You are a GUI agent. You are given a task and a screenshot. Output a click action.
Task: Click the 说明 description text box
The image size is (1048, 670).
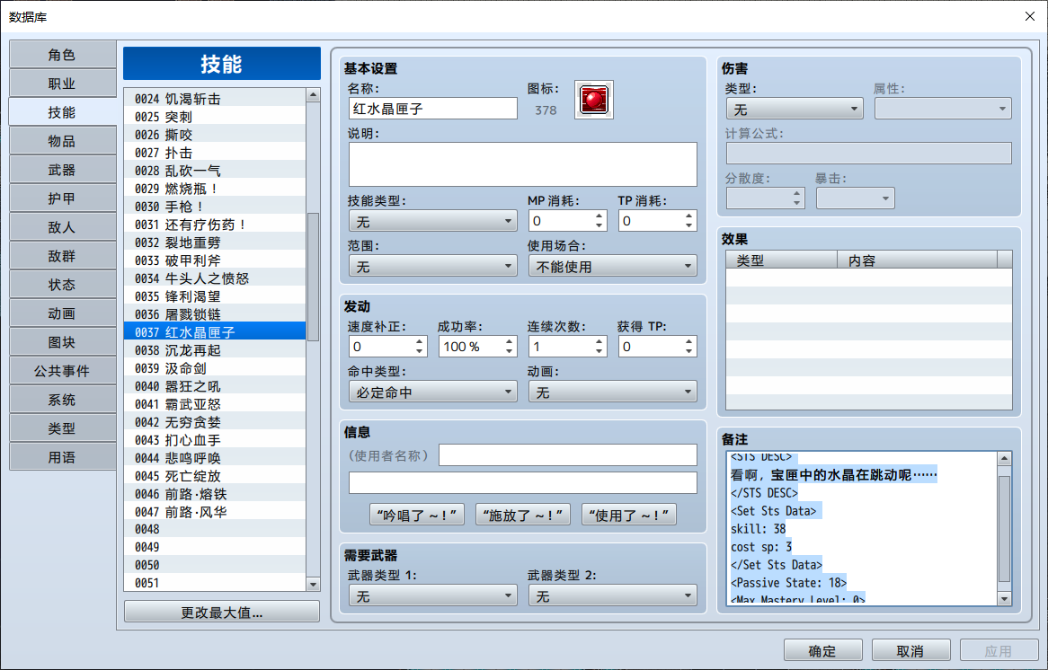[x=523, y=164]
